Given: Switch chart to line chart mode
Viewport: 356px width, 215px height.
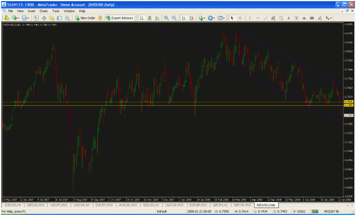Looking at the screenshot, I should tap(157, 18).
